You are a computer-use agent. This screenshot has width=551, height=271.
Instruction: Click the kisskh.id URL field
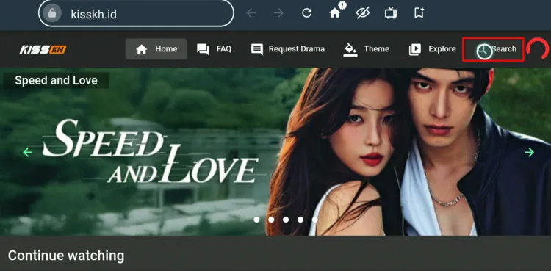(136, 14)
